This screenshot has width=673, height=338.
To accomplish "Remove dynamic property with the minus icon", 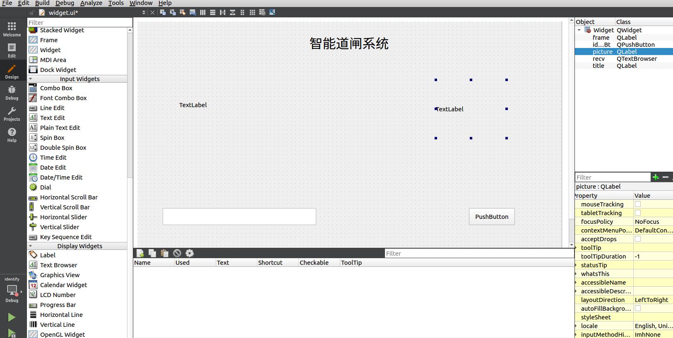I will pyautogui.click(x=666, y=177).
